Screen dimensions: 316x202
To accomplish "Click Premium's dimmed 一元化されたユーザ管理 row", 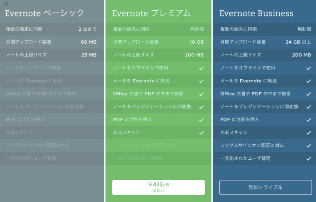I will click(158, 158).
